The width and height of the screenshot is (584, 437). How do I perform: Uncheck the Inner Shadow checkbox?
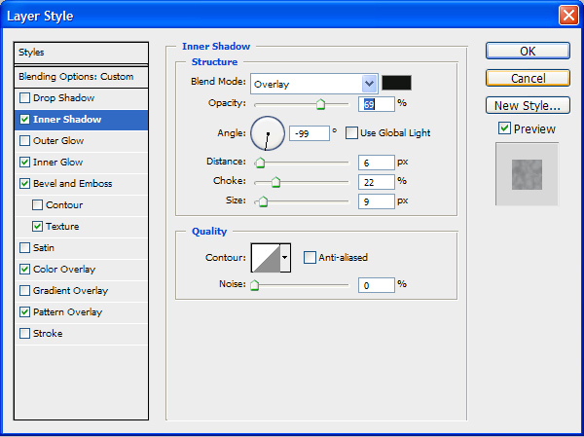point(24,119)
